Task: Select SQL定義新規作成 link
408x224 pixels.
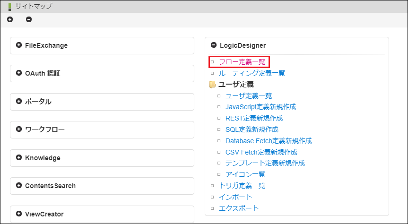Action: (x=252, y=129)
